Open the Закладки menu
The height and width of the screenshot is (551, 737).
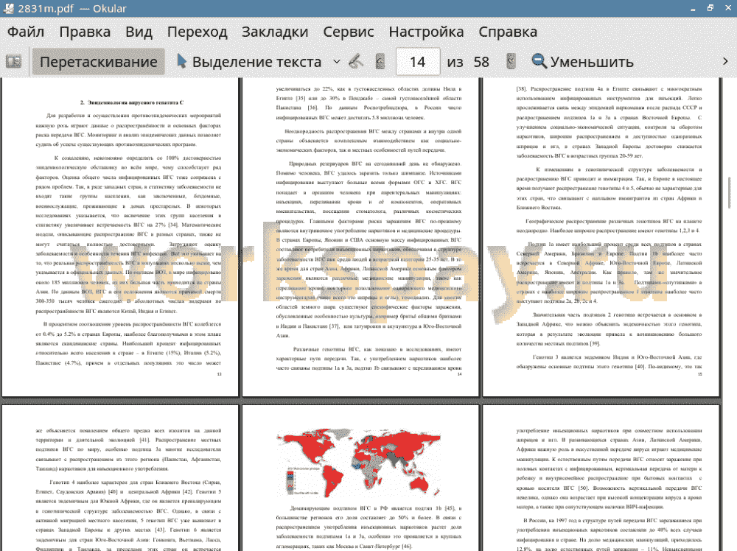point(275,32)
